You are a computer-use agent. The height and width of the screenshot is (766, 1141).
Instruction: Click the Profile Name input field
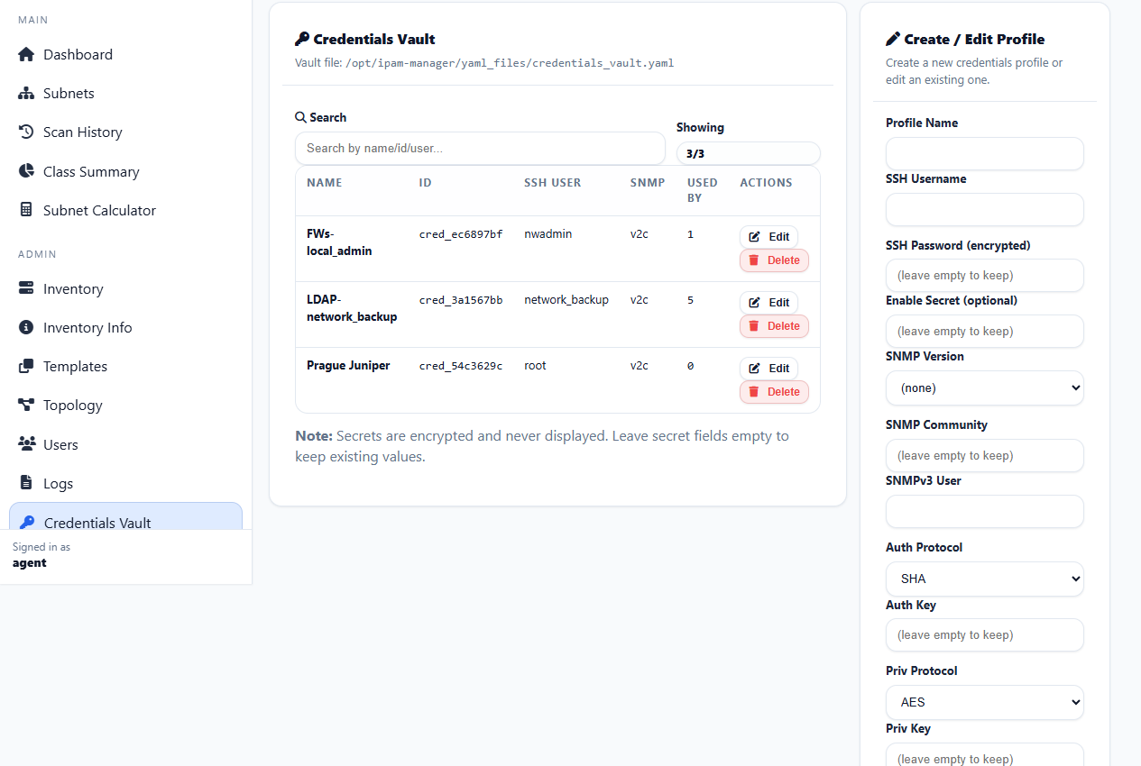tap(985, 154)
